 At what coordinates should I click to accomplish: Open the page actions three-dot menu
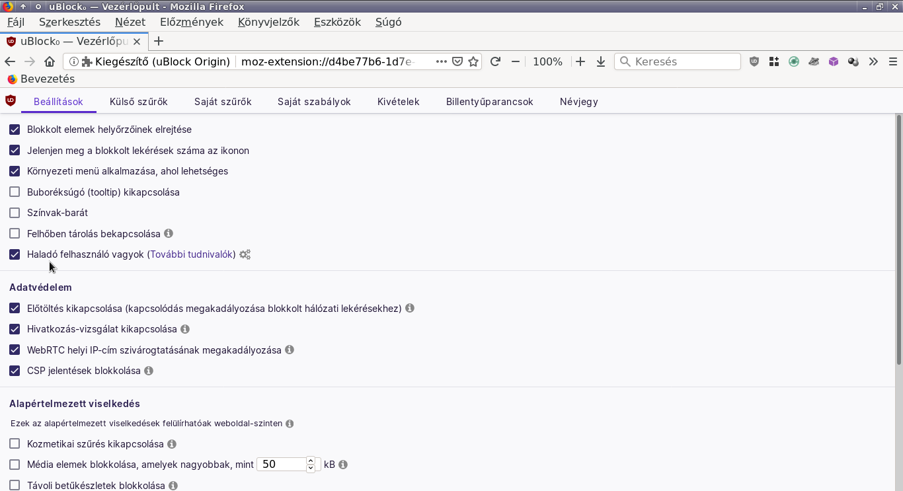pos(442,61)
